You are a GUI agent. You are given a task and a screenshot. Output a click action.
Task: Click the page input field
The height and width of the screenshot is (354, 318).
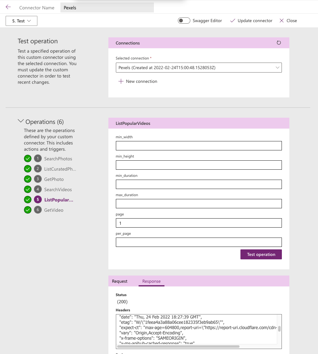[x=199, y=223]
